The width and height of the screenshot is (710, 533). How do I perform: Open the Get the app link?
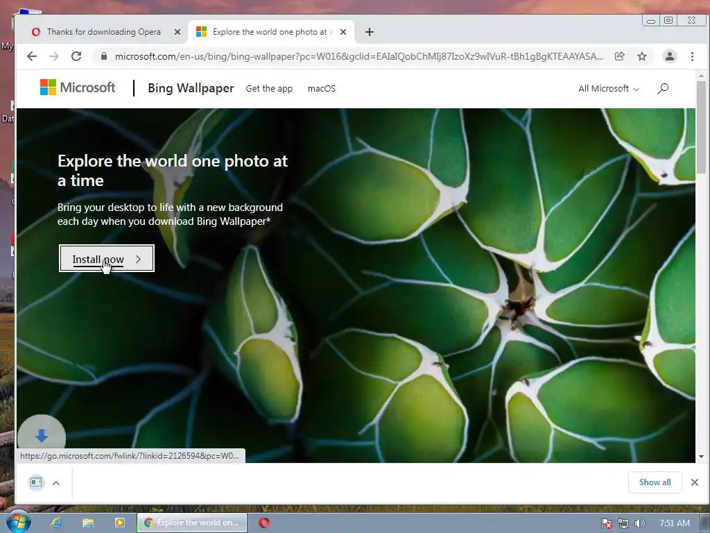click(269, 88)
